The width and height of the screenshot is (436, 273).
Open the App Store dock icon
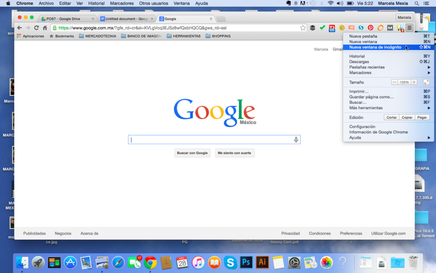click(70, 262)
